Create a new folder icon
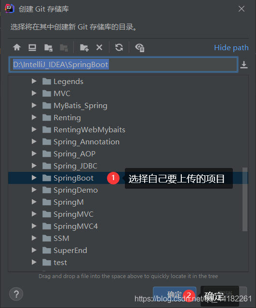Viewport: 256px width, 308px height. pos(84,48)
